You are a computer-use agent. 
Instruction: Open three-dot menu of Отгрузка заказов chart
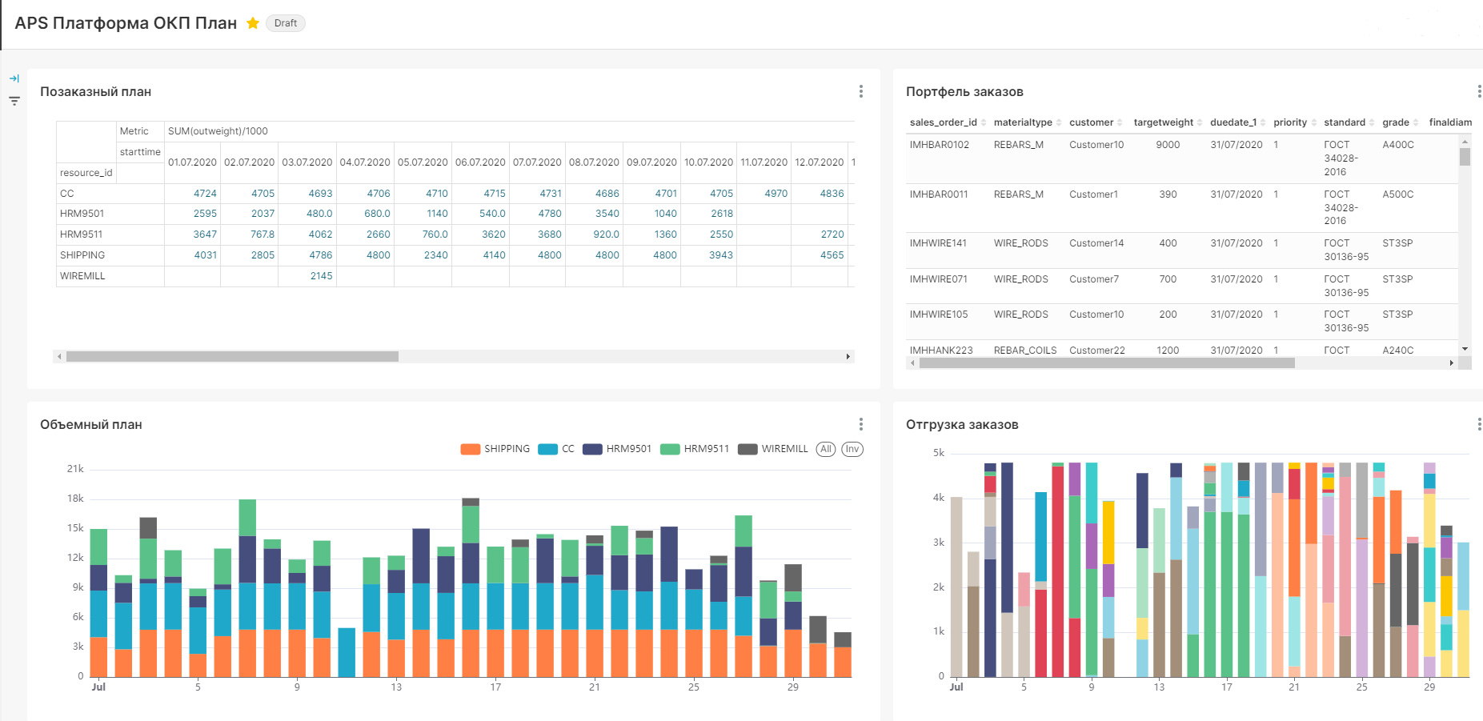click(1477, 424)
